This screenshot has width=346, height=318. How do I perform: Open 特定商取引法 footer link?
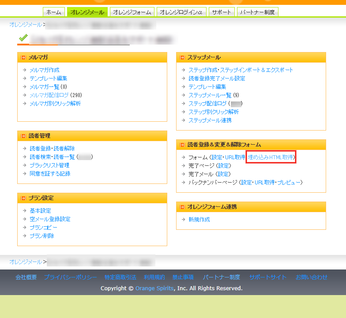tap(120, 277)
